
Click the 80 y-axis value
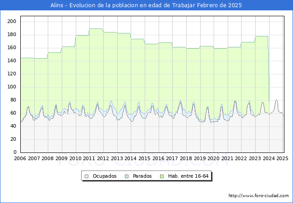[x=13, y=100]
